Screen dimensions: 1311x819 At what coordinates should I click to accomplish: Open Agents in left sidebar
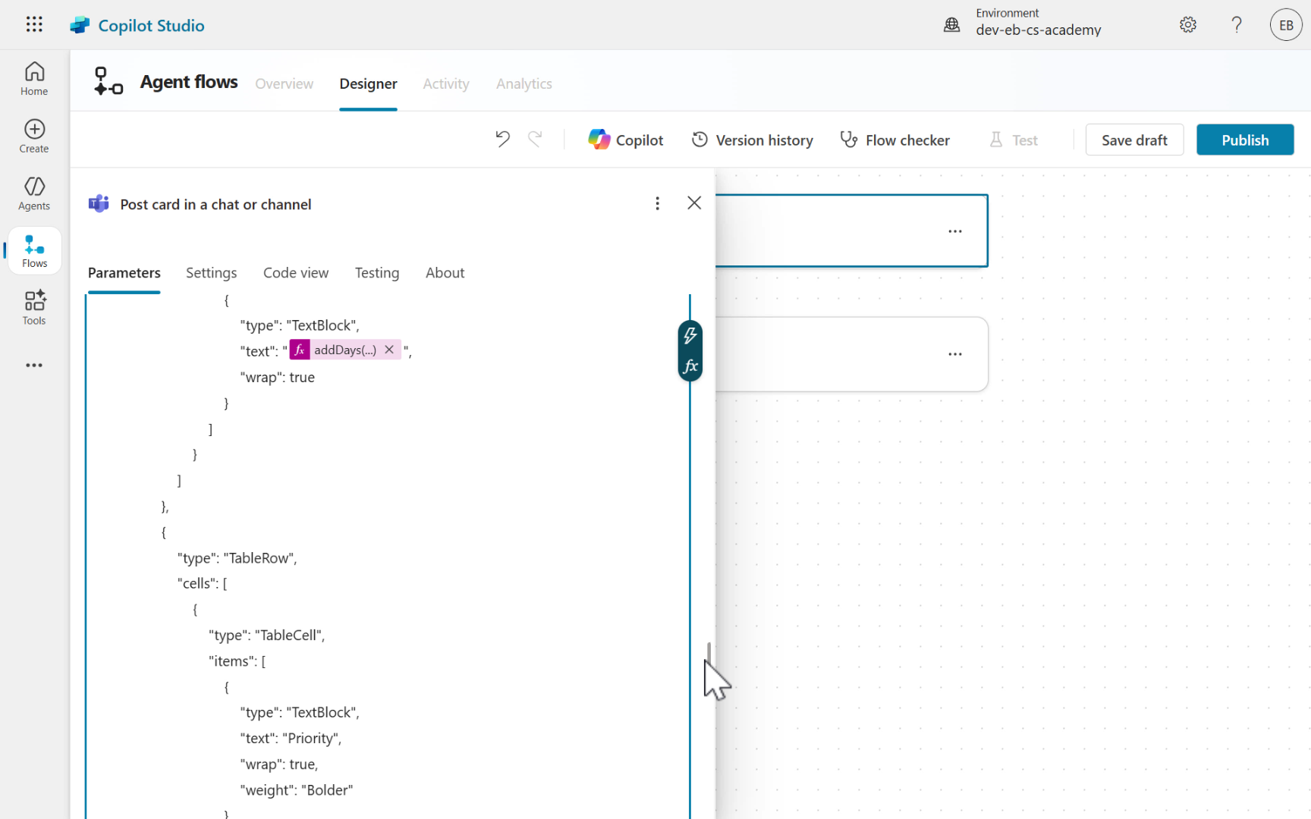click(x=34, y=193)
